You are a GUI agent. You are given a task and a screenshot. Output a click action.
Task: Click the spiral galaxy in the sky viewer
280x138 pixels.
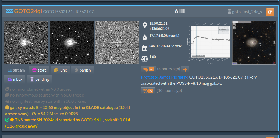pyautogui.click(x=252, y=42)
